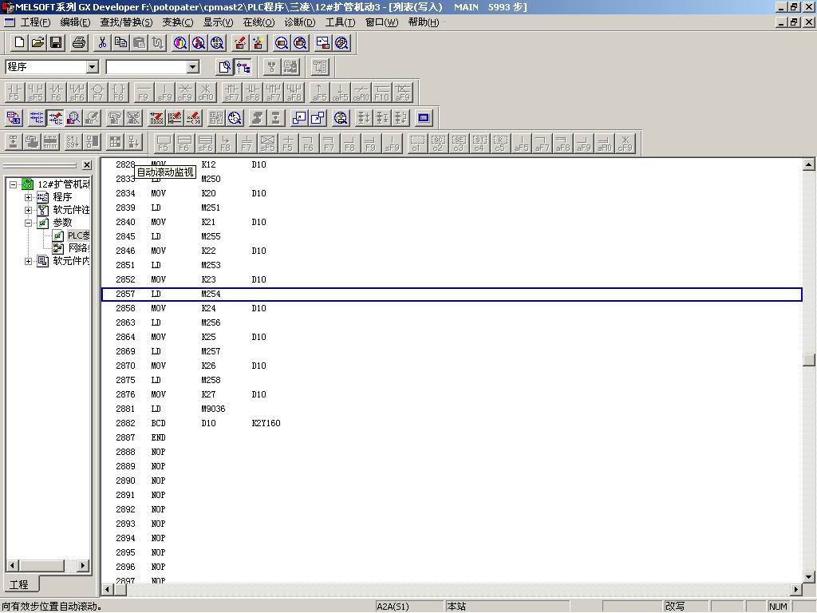This screenshot has width=817, height=613.
Task: Click the K2Y160 operand in the list
Action: (x=266, y=423)
